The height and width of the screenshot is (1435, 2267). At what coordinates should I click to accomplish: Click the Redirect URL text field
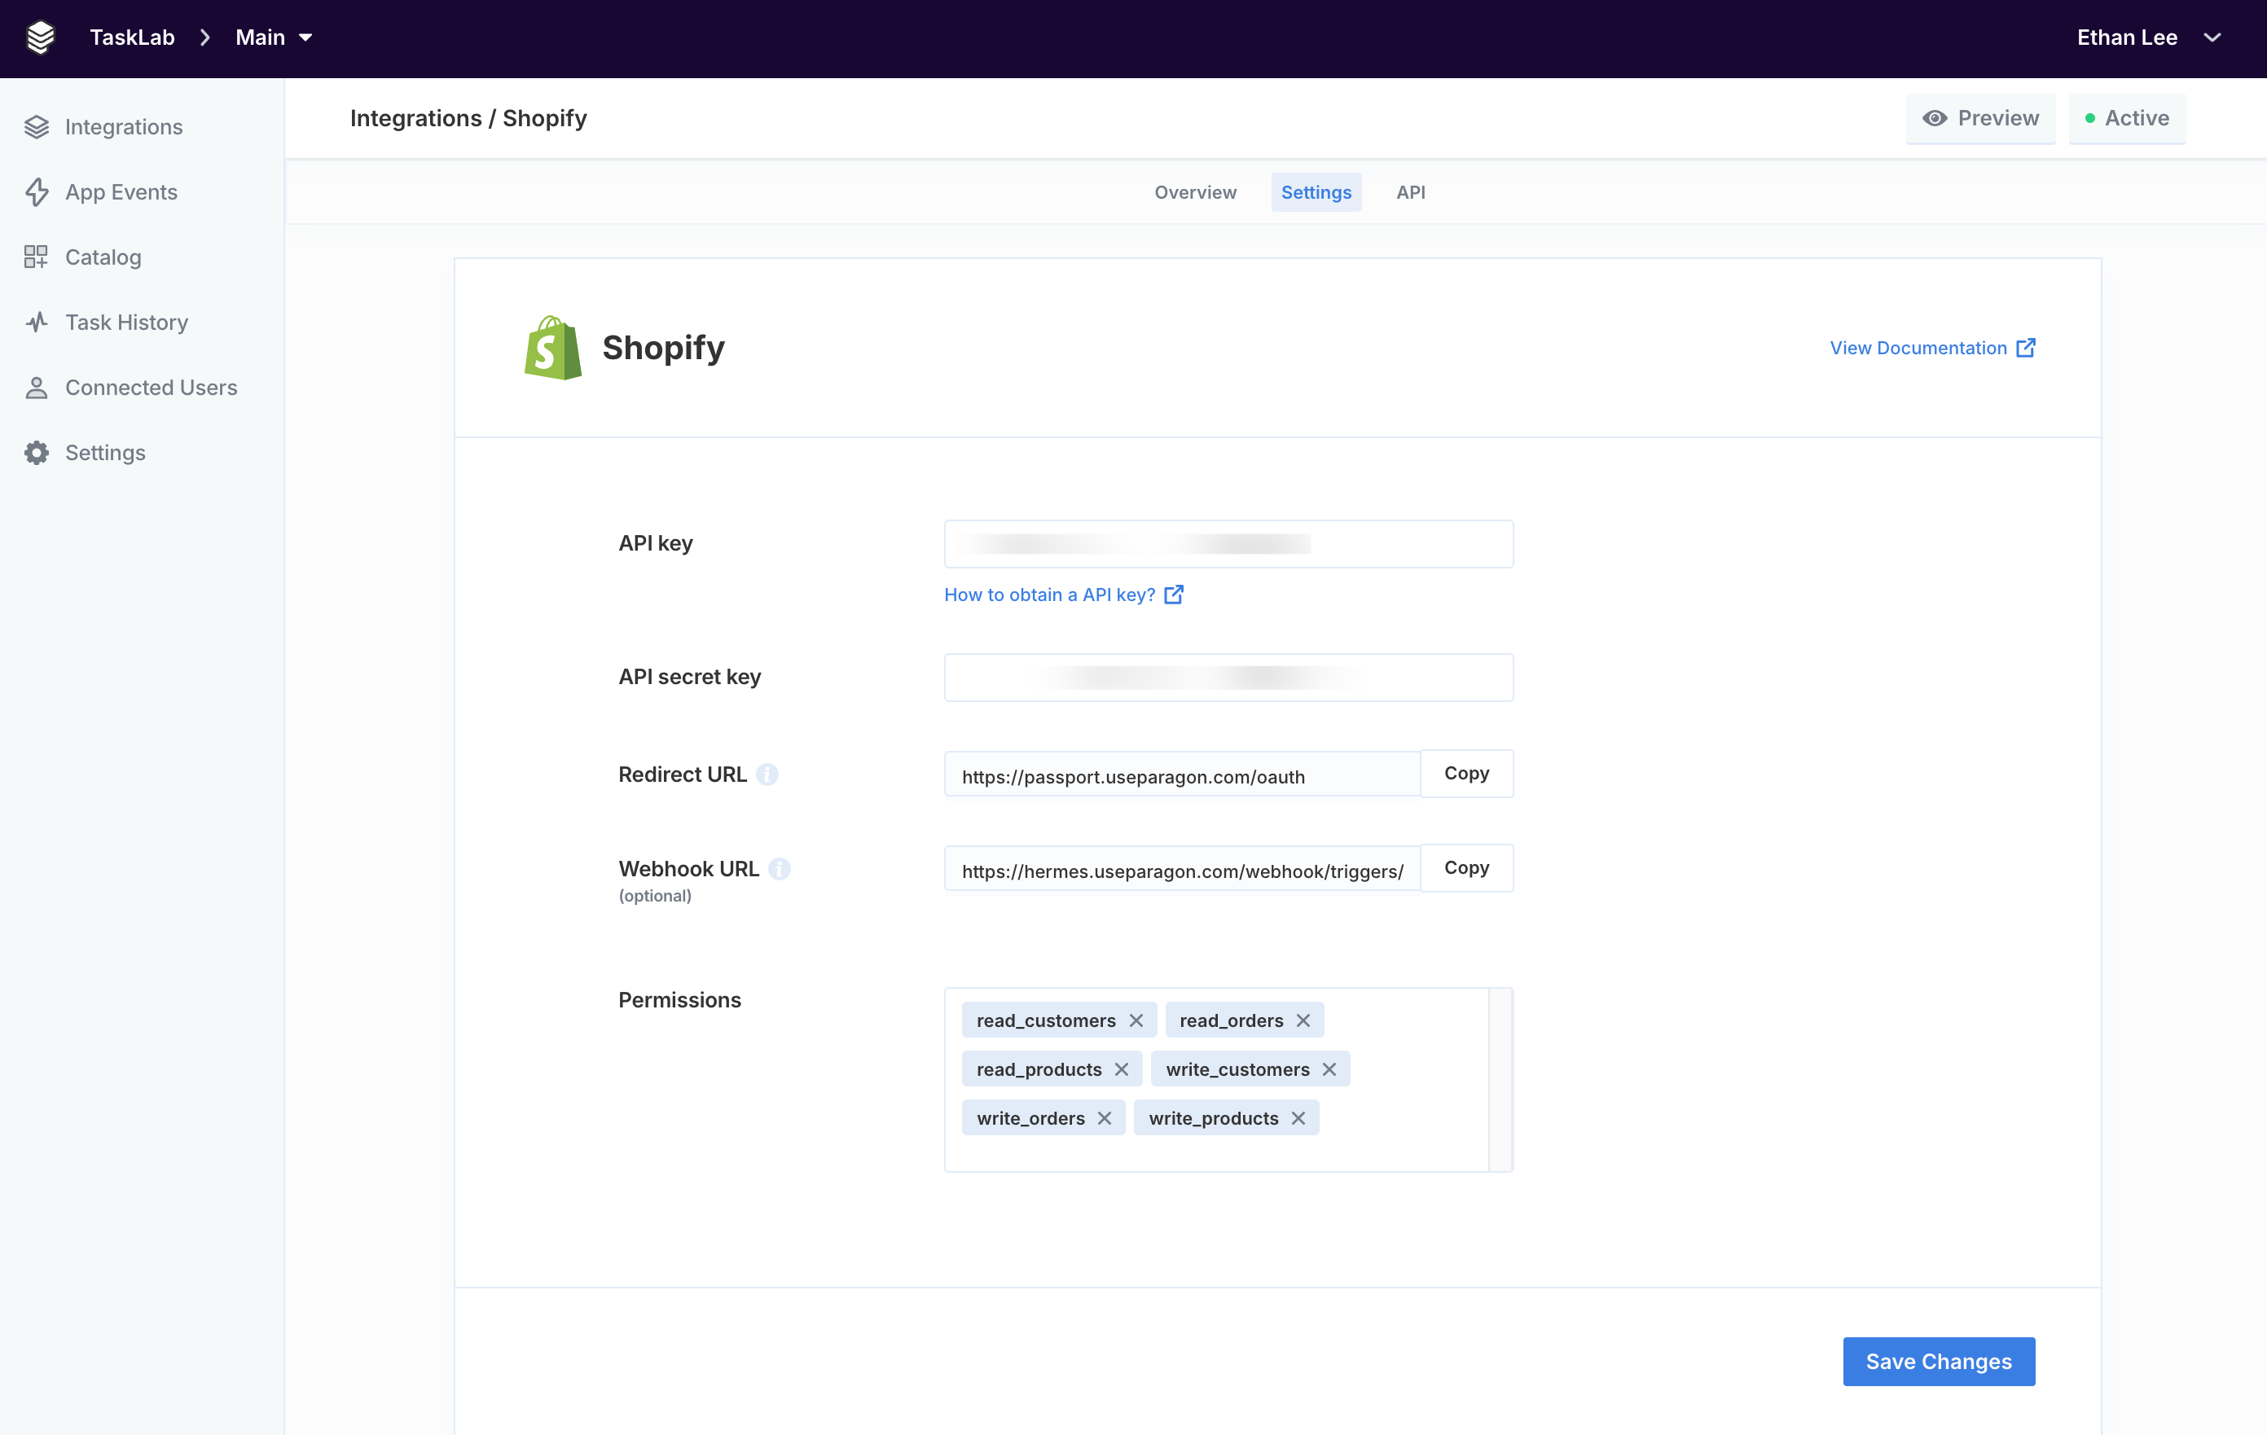point(1181,774)
